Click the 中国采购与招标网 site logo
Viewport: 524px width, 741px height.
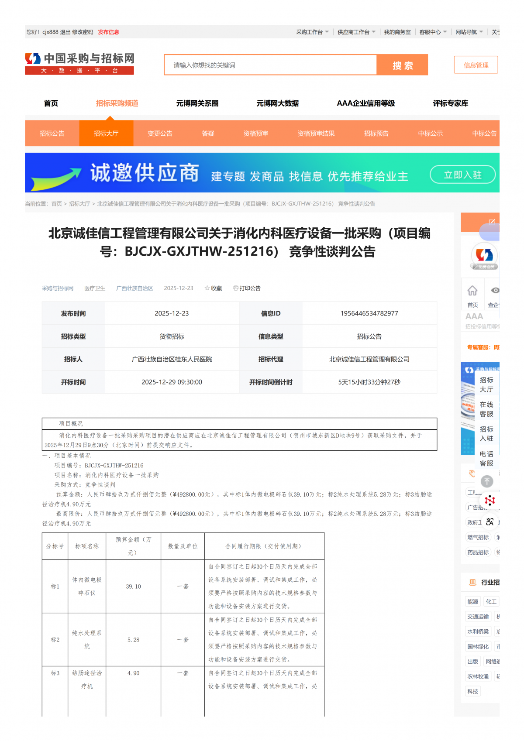tap(79, 64)
